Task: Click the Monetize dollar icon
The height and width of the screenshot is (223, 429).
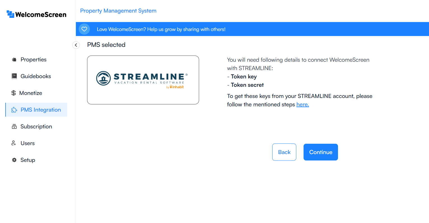Action: click(x=13, y=93)
